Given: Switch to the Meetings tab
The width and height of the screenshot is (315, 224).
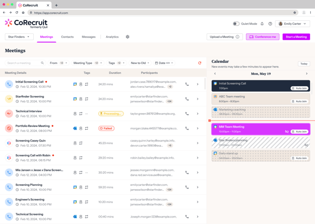Looking at the screenshot, I should click(46, 37).
